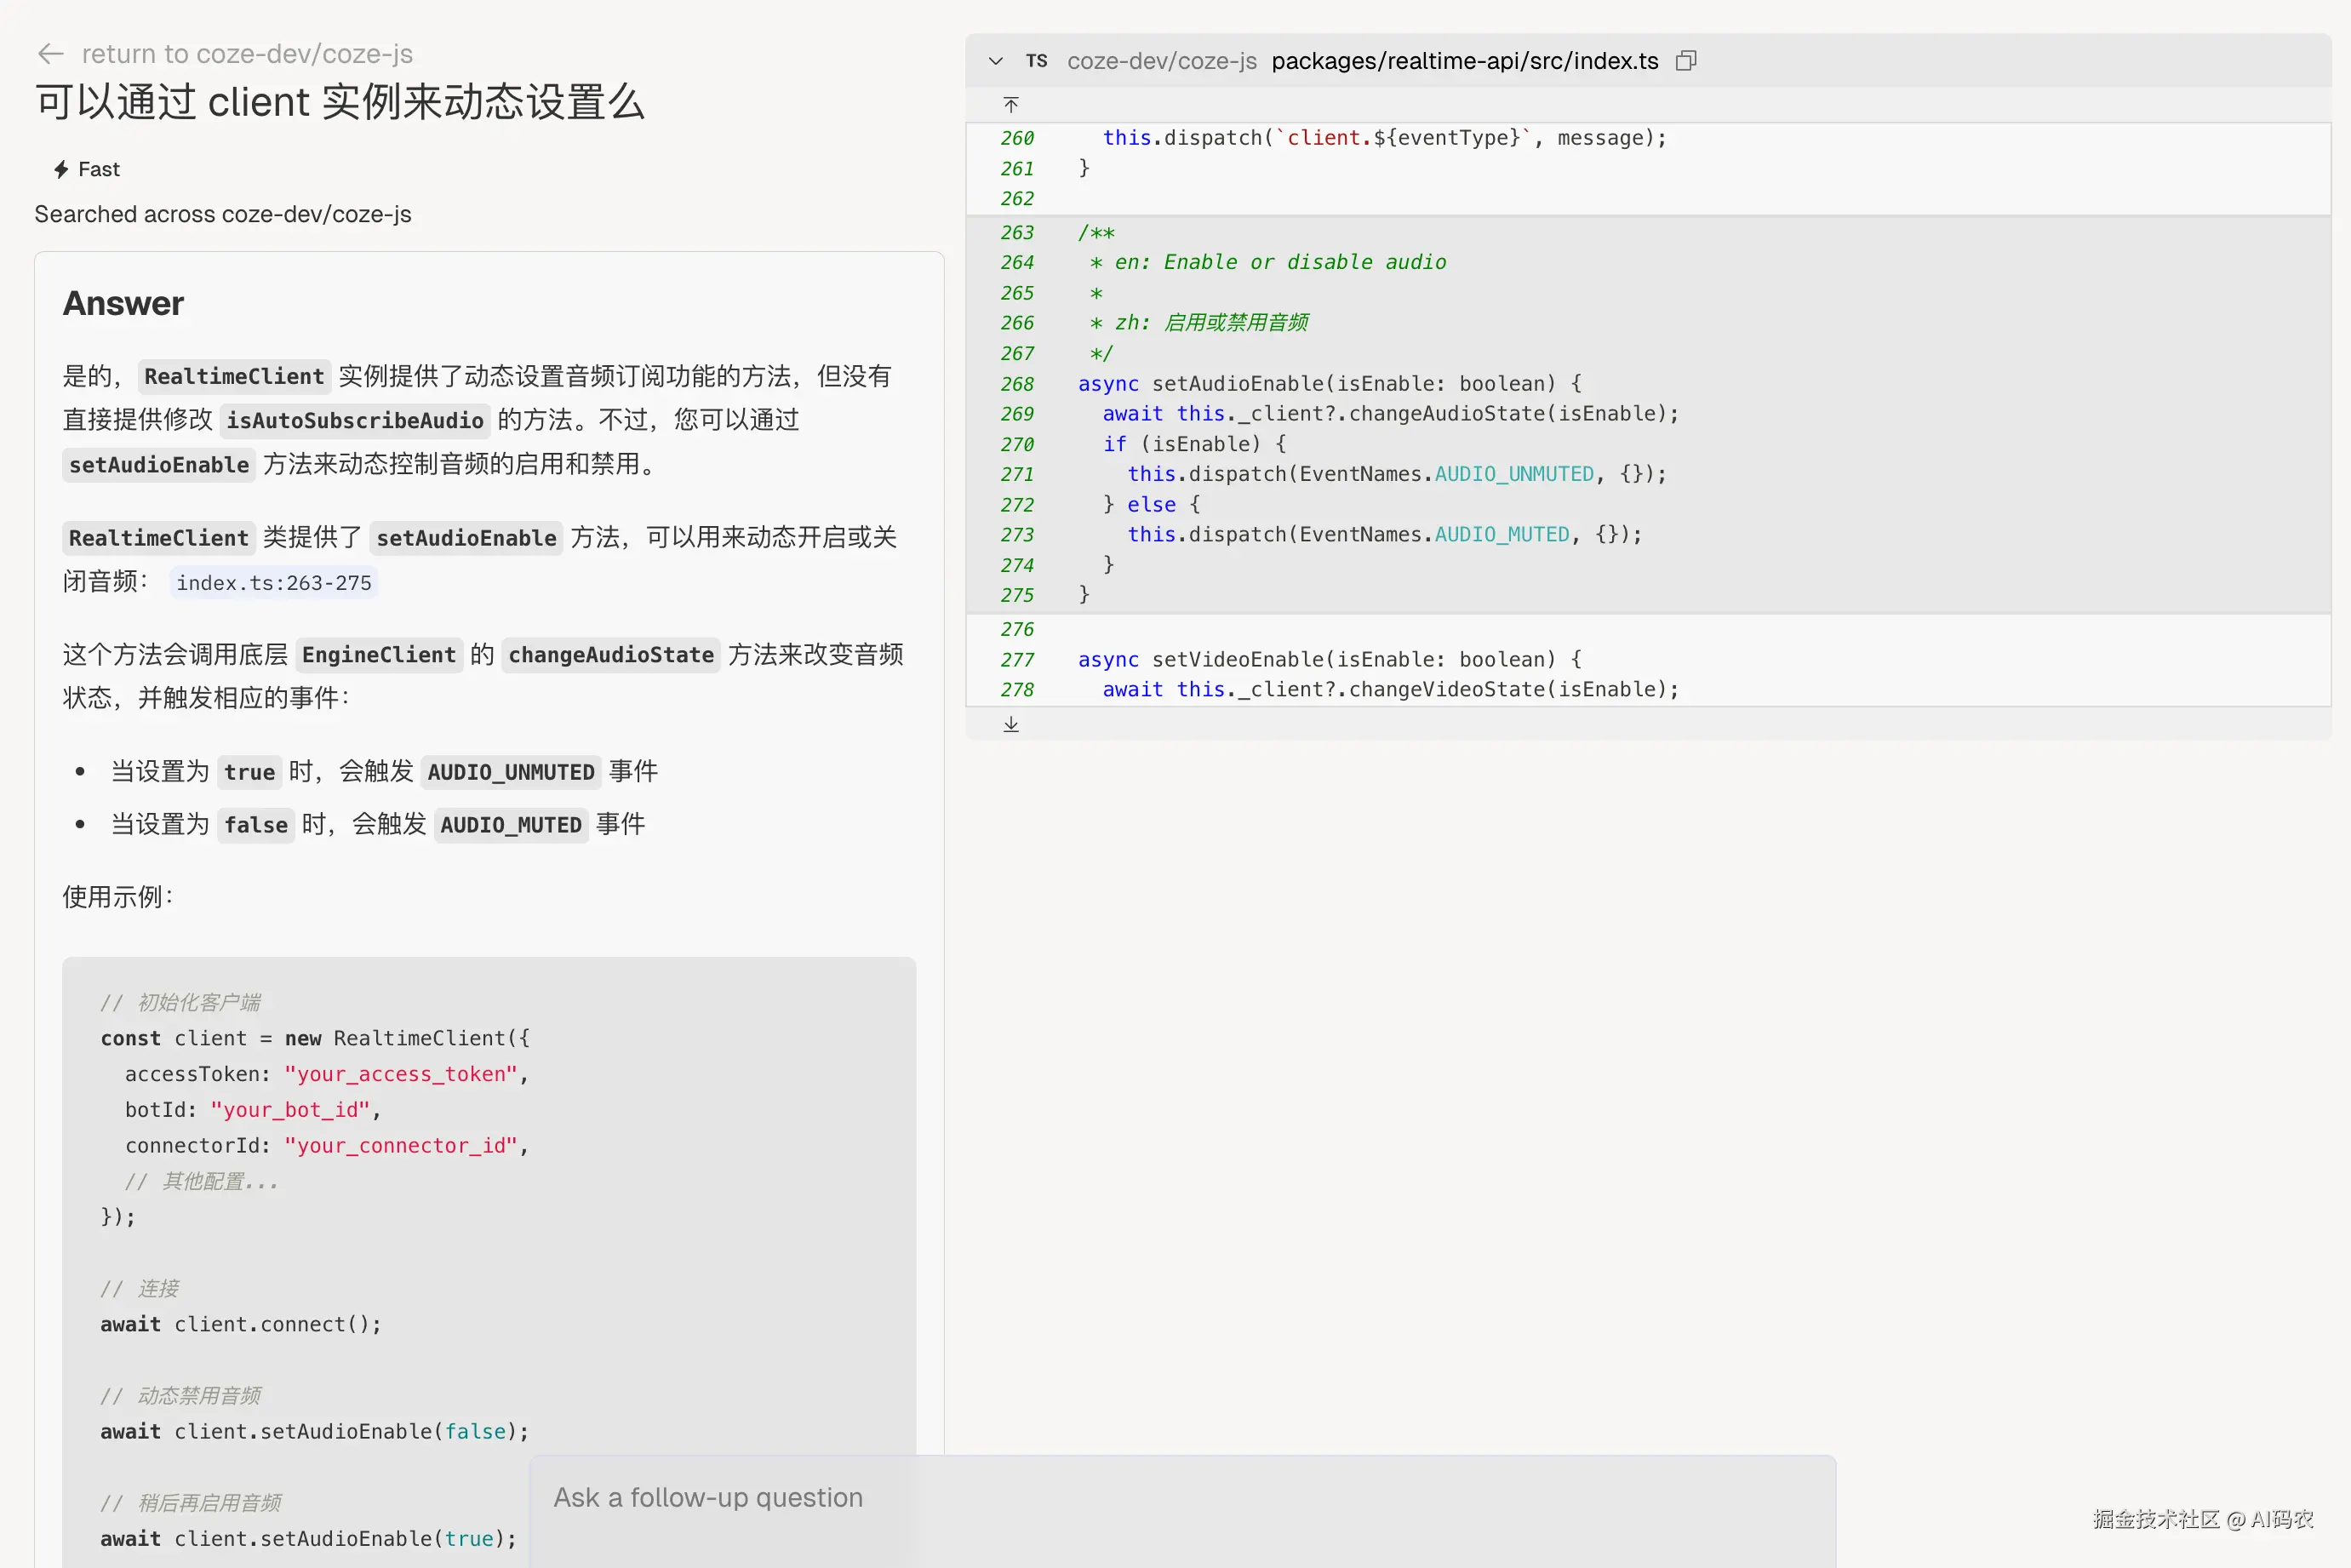Click the 'Answer' heading
Viewport: 2351px width, 1568px height.
click(x=123, y=304)
